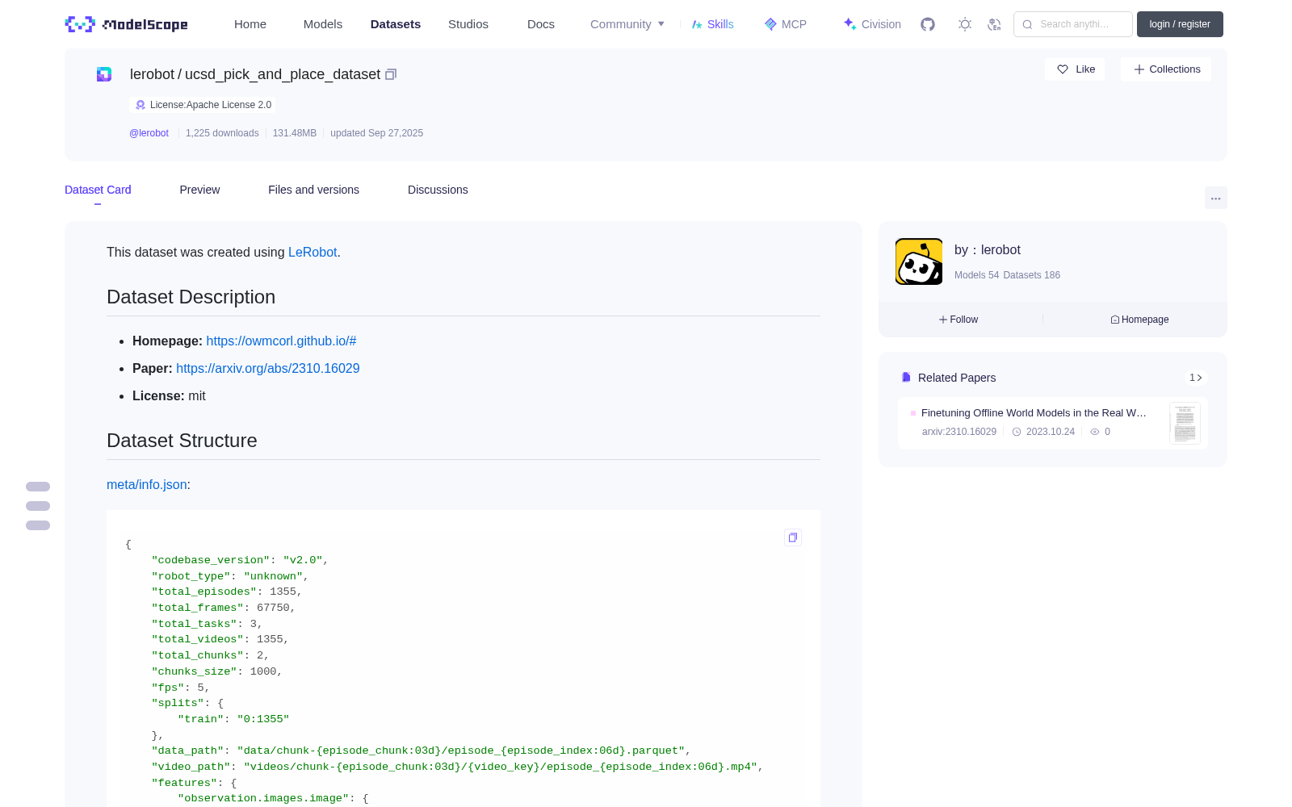
Task: Expand the Community dropdown menu
Action: click(627, 24)
